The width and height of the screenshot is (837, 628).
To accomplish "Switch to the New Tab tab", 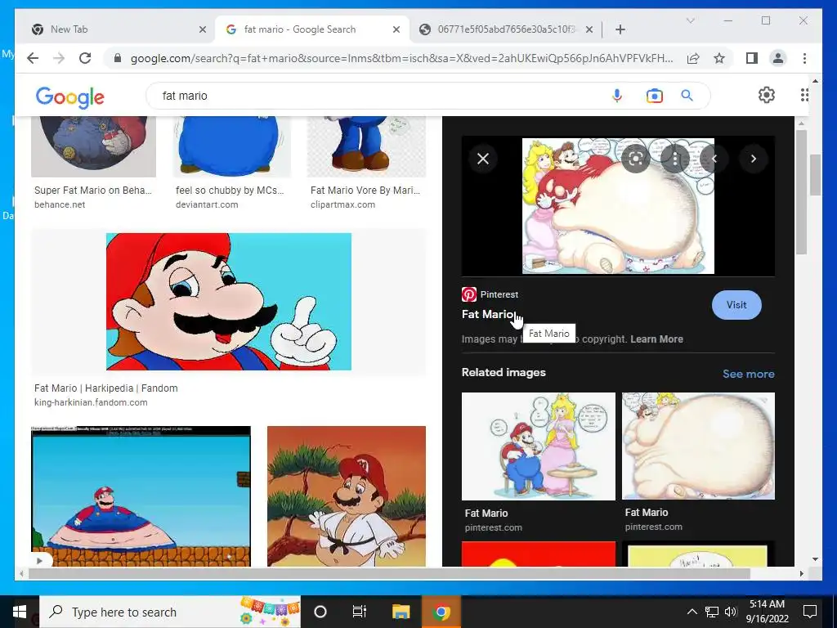I will point(116,29).
